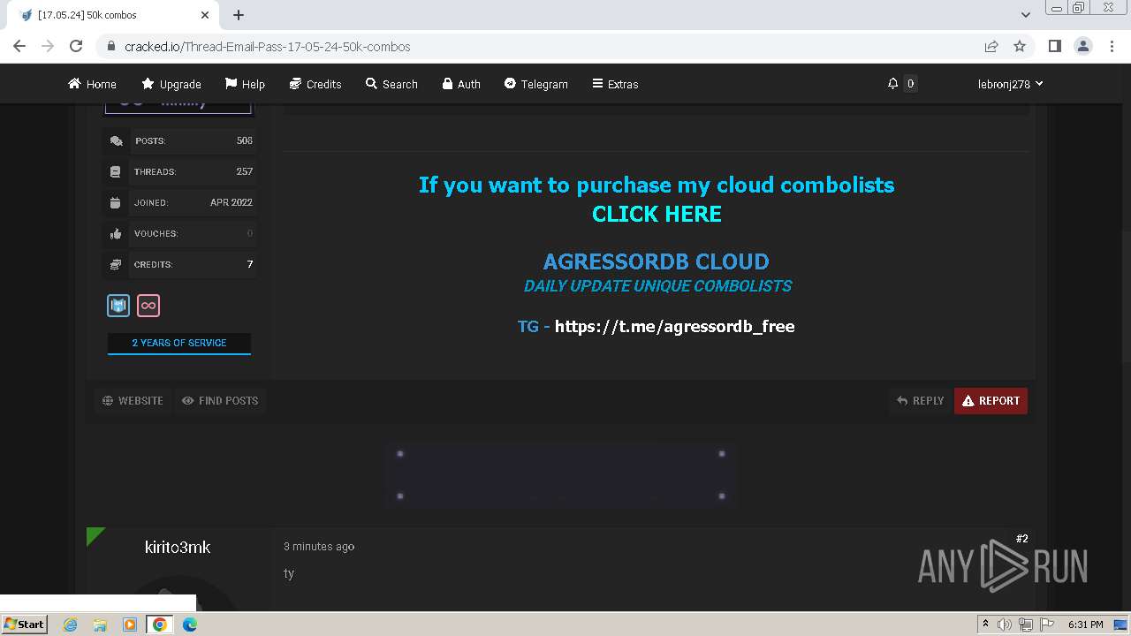1131x636 pixels.
Task: Open the poster's Website button
Action: (133, 400)
